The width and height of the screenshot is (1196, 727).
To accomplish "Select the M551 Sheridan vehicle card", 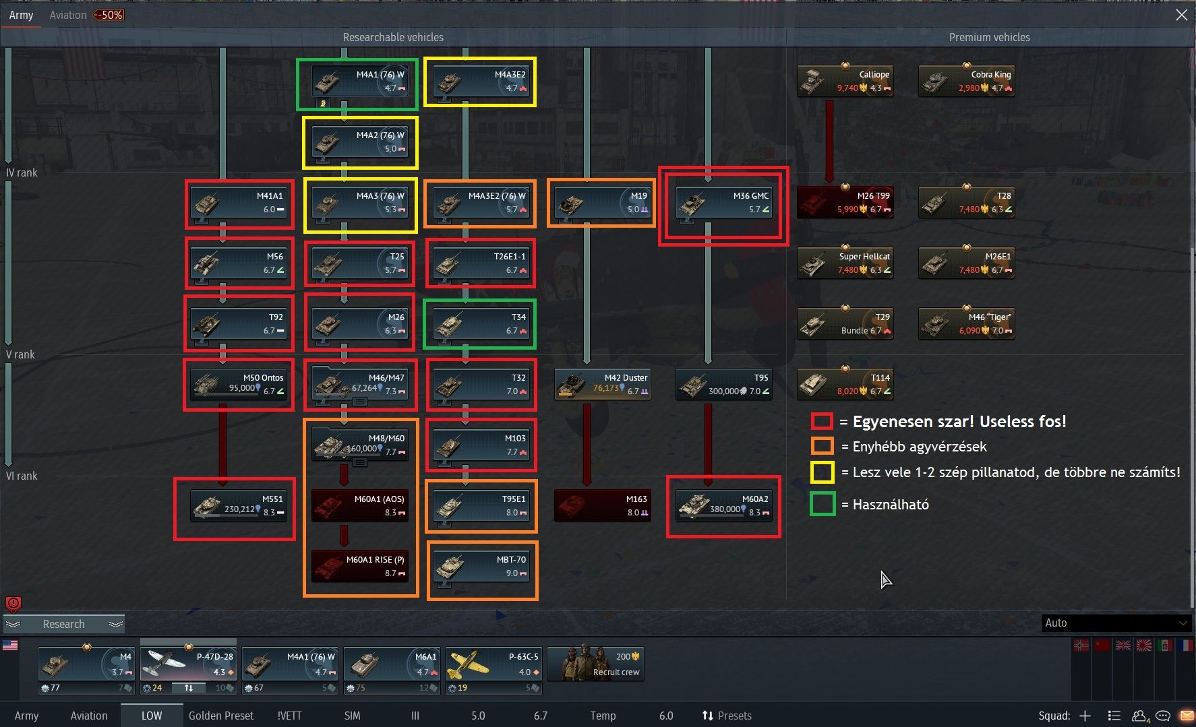I will tap(239, 506).
